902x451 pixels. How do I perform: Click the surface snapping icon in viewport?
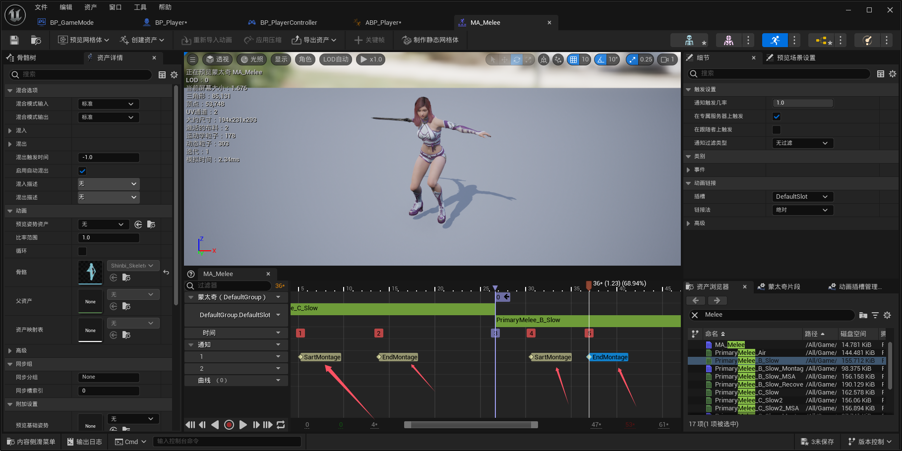(x=558, y=59)
